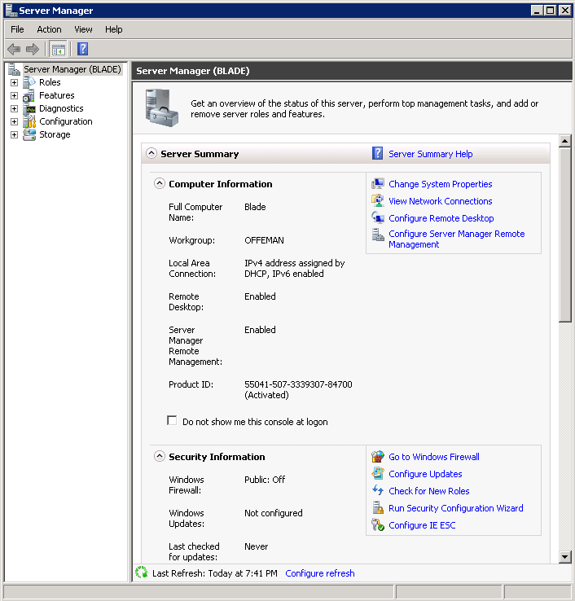Click the Security Configuration Wizard icon
Screen dimensions: 575x601
coord(378,507)
